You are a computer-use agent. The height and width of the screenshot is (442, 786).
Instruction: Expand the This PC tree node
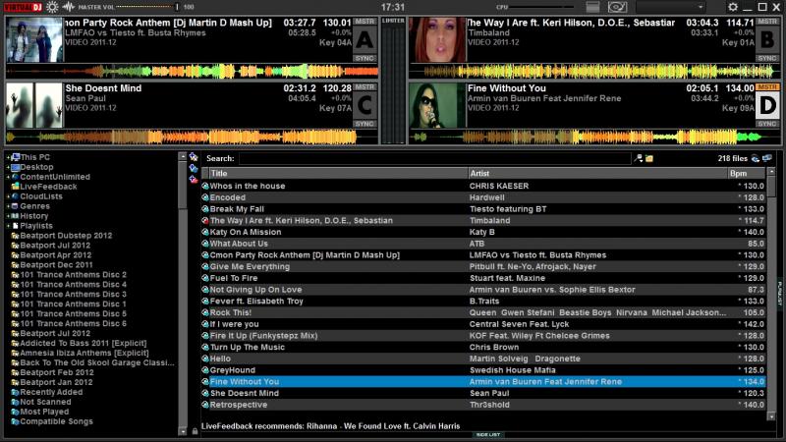point(8,157)
